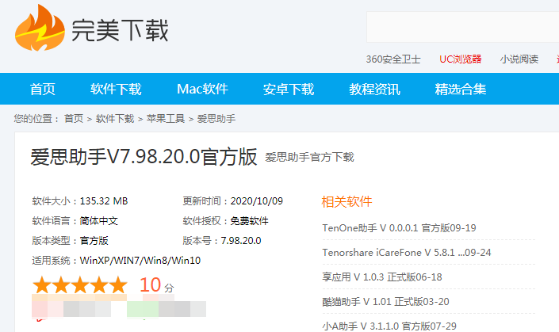The width and height of the screenshot is (559, 332).
Task: Click the version number 7.98.20.0
Action: click(x=241, y=240)
